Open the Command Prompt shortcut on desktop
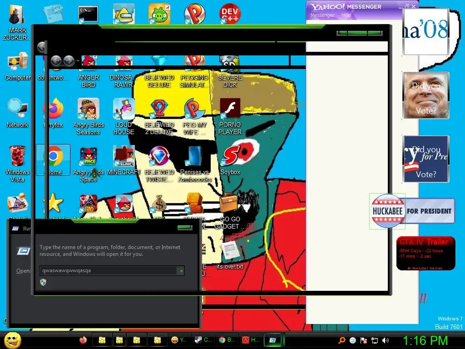 (x=88, y=15)
